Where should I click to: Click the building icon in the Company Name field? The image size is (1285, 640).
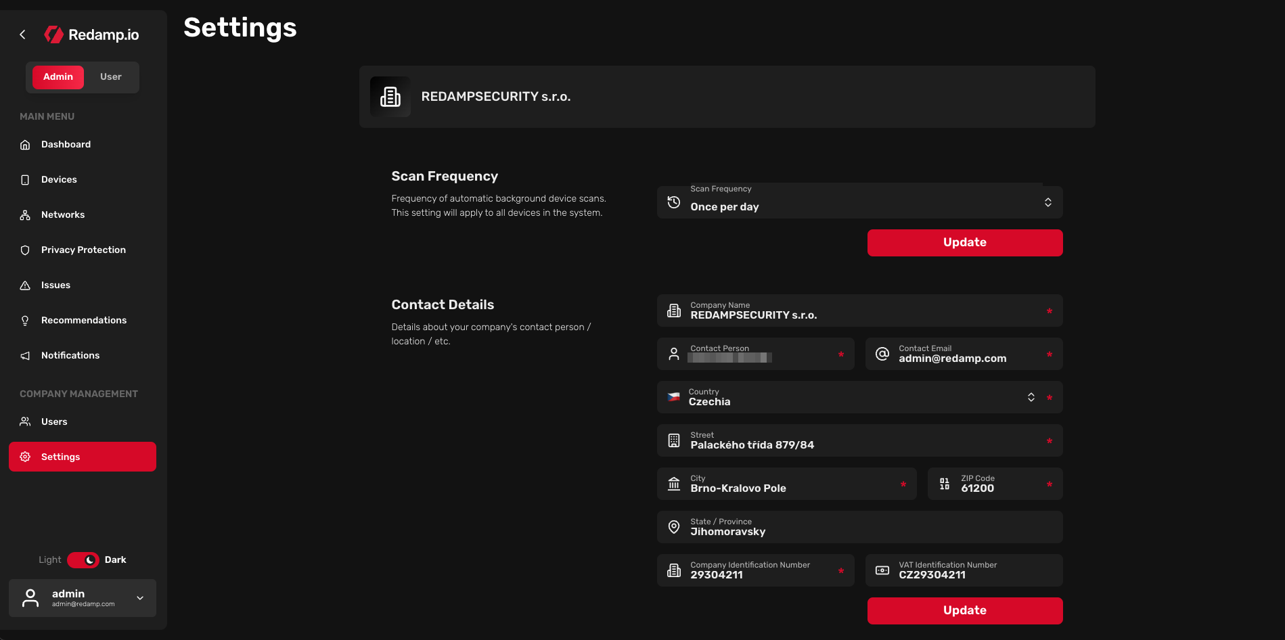tap(674, 311)
